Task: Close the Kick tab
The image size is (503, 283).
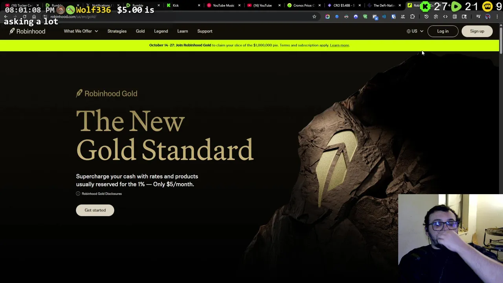Action: pos(199,6)
